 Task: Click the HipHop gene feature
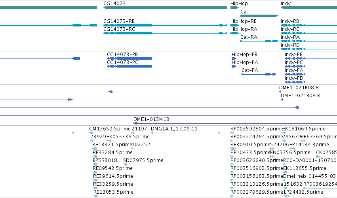point(234,8)
